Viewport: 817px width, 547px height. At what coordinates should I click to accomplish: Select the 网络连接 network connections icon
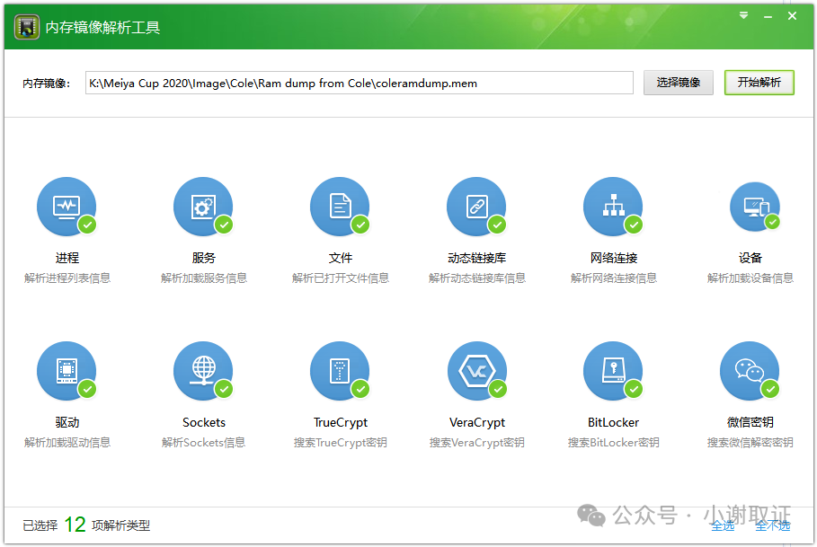(613, 207)
